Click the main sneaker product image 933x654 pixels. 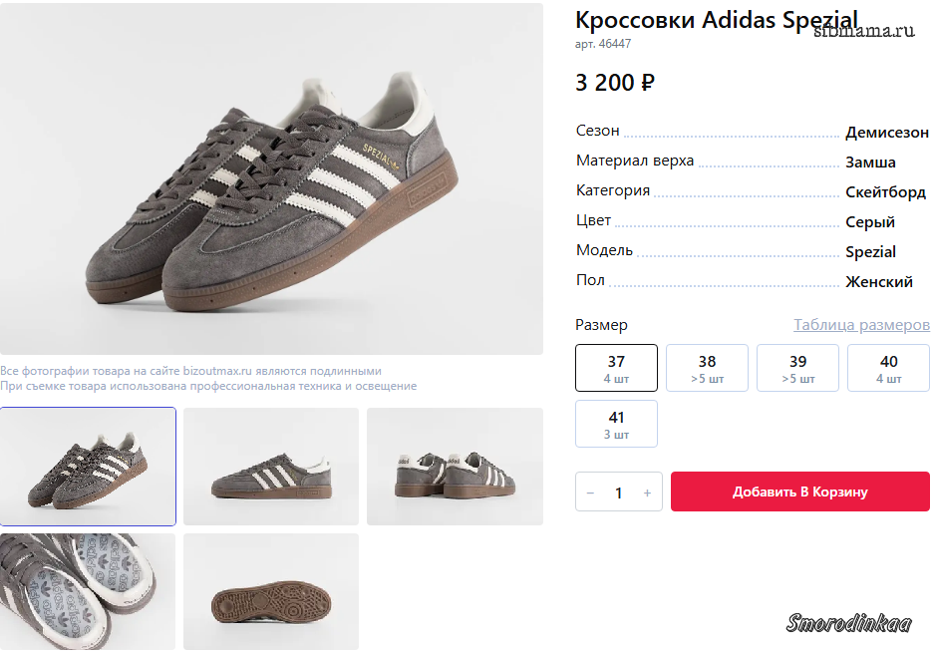coord(271,179)
